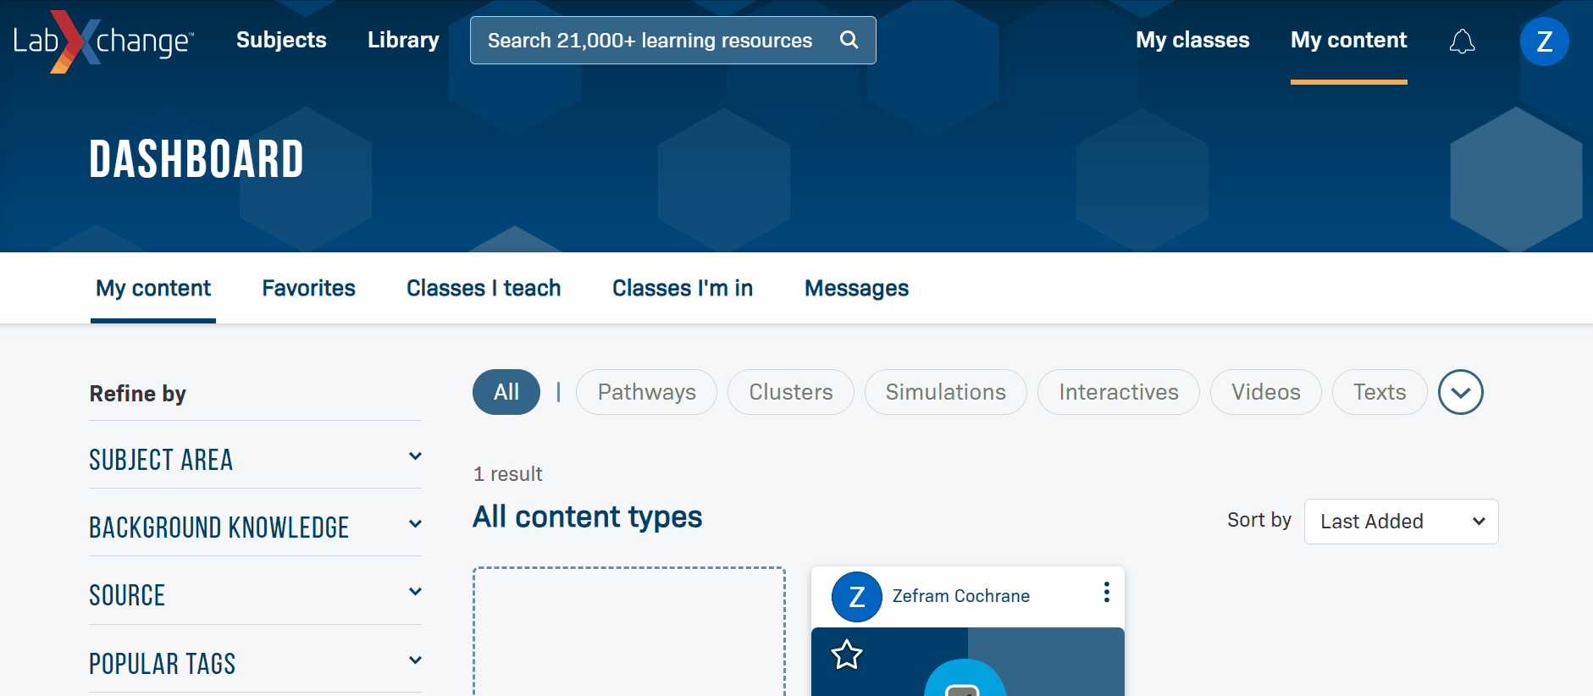This screenshot has width=1593, height=696.
Task: Go to My content in top navigation
Action: [1348, 40]
